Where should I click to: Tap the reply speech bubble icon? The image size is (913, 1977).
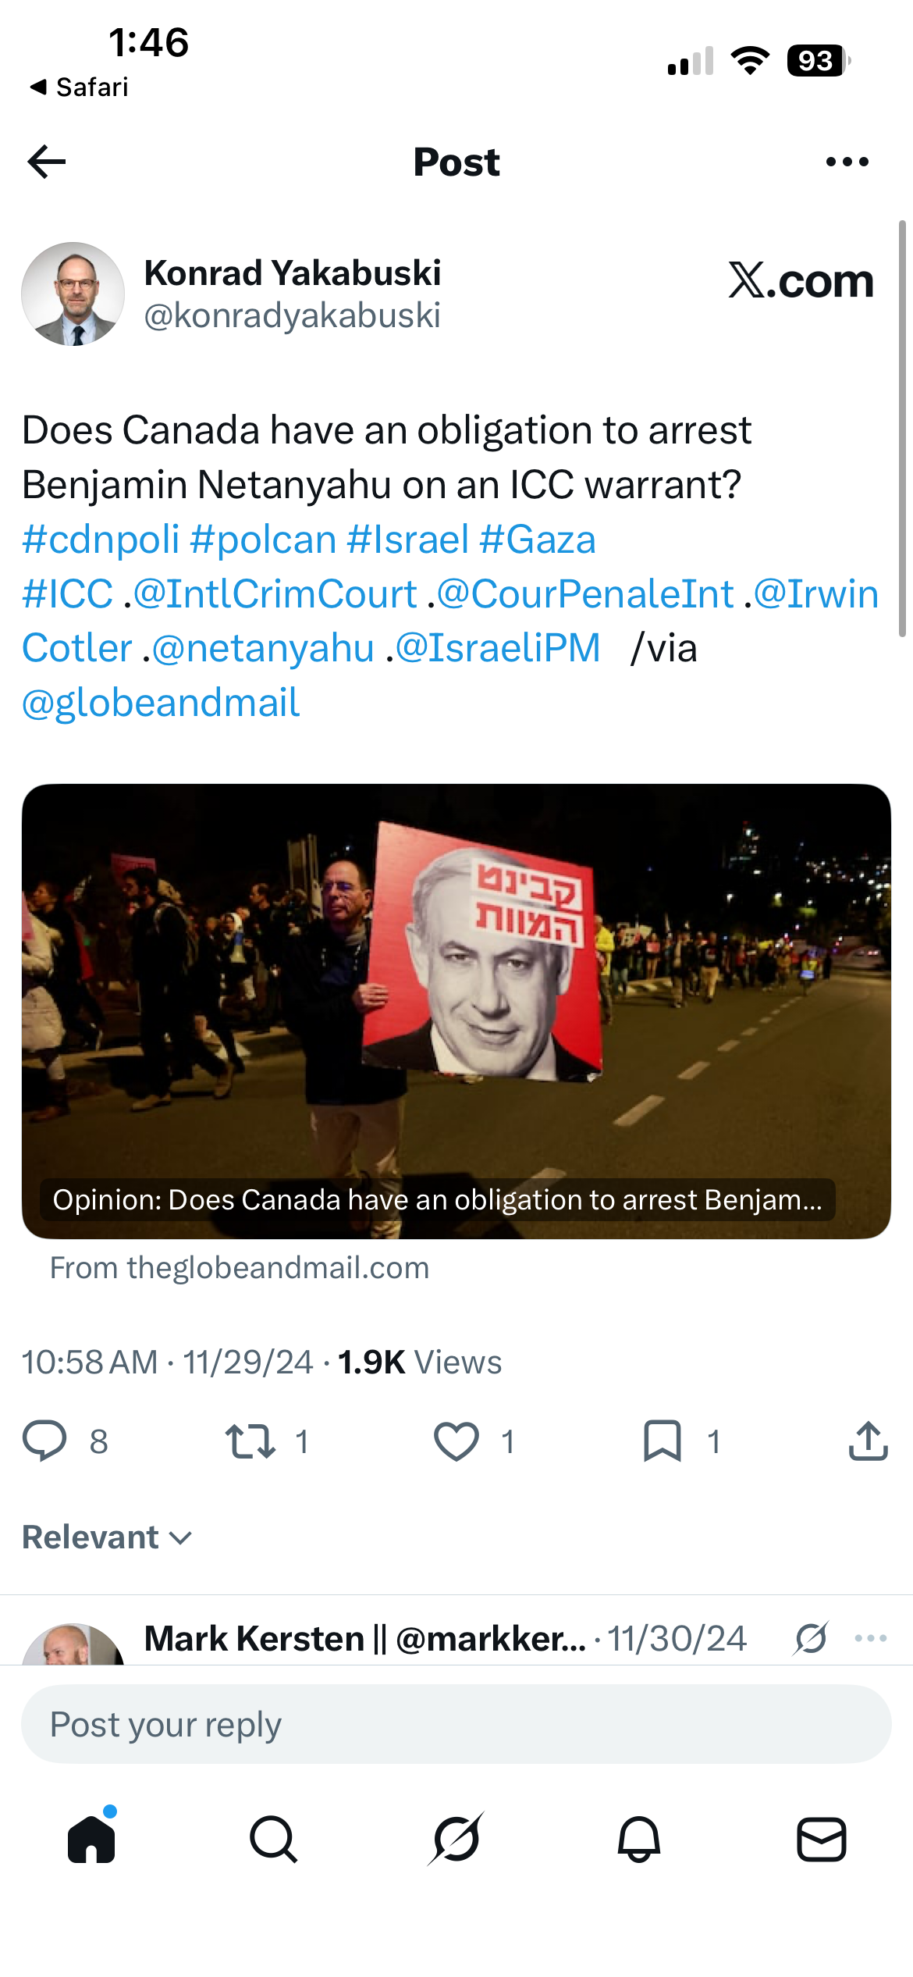tap(44, 1441)
